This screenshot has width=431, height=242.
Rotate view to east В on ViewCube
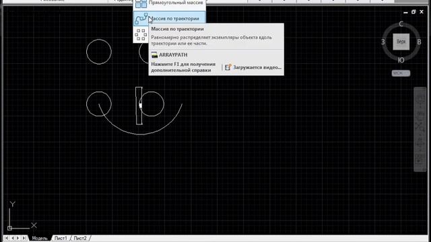419,42
